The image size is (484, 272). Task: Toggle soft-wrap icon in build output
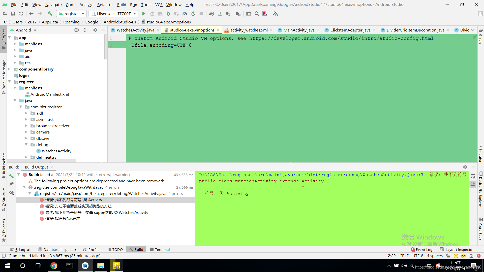(473, 176)
